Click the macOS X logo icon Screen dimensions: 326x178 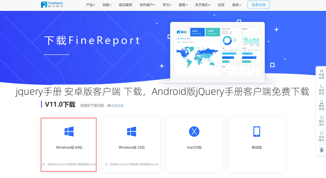pos(194,132)
